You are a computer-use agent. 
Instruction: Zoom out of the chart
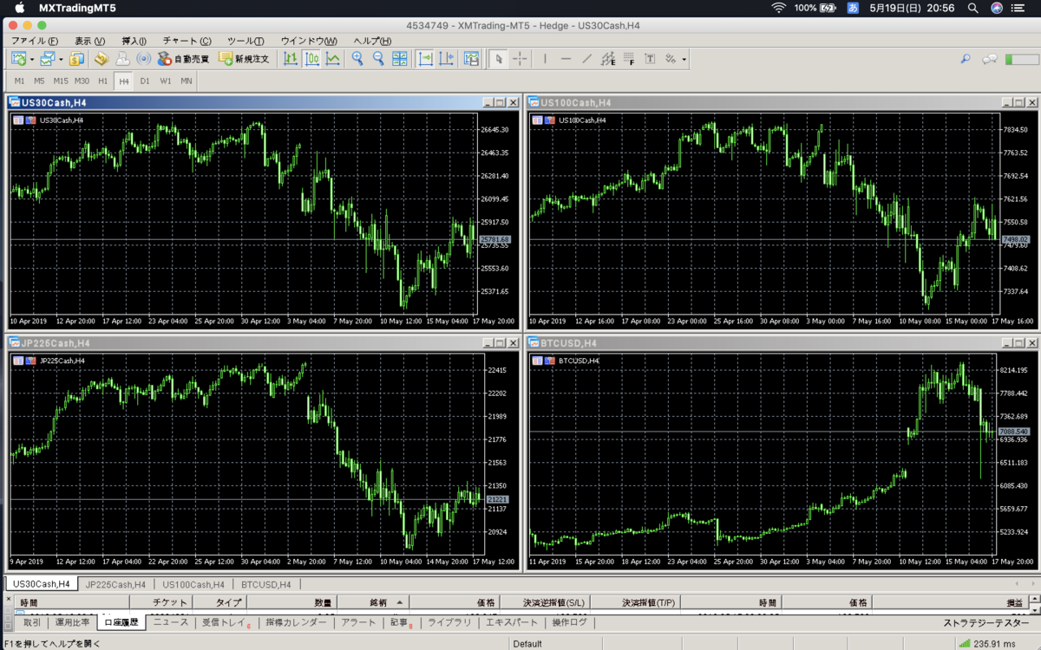[x=378, y=59]
